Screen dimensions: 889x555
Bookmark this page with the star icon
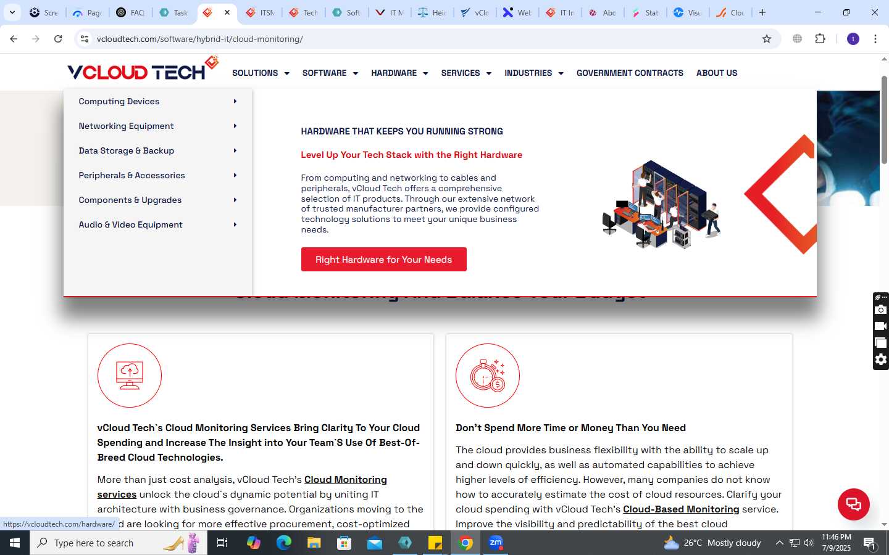[x=767, y=39]
